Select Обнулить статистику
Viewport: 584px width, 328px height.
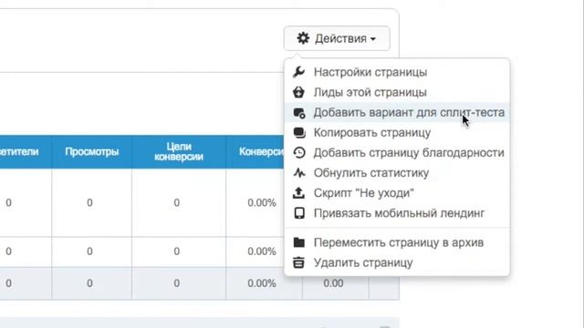click(x=397, y=172)
